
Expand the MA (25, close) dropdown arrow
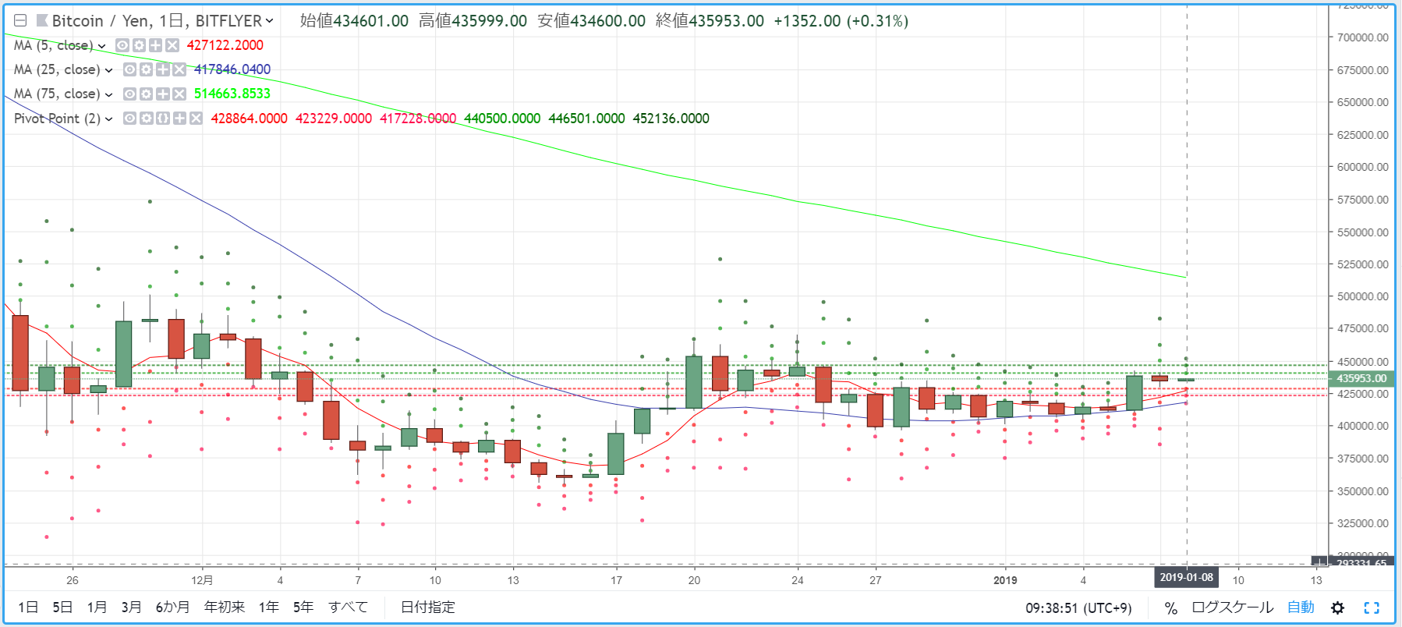pyautogui.click(x=108, y=70)
